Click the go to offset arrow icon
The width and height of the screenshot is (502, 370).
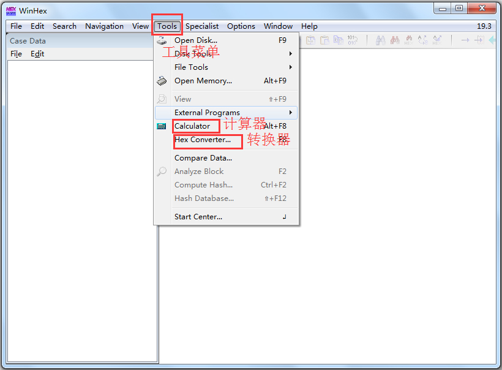465,40
